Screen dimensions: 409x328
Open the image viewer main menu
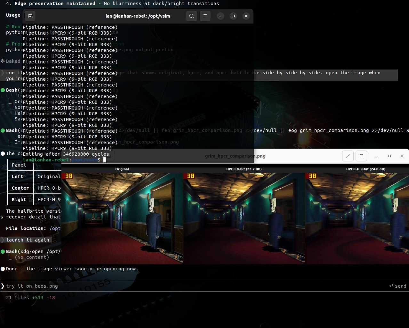click(x=361, y=156)
